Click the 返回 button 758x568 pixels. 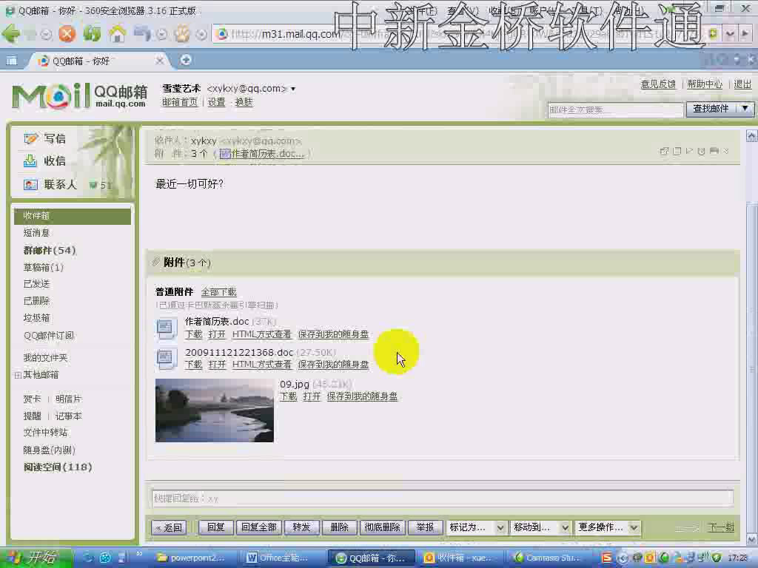coord(169,527)
